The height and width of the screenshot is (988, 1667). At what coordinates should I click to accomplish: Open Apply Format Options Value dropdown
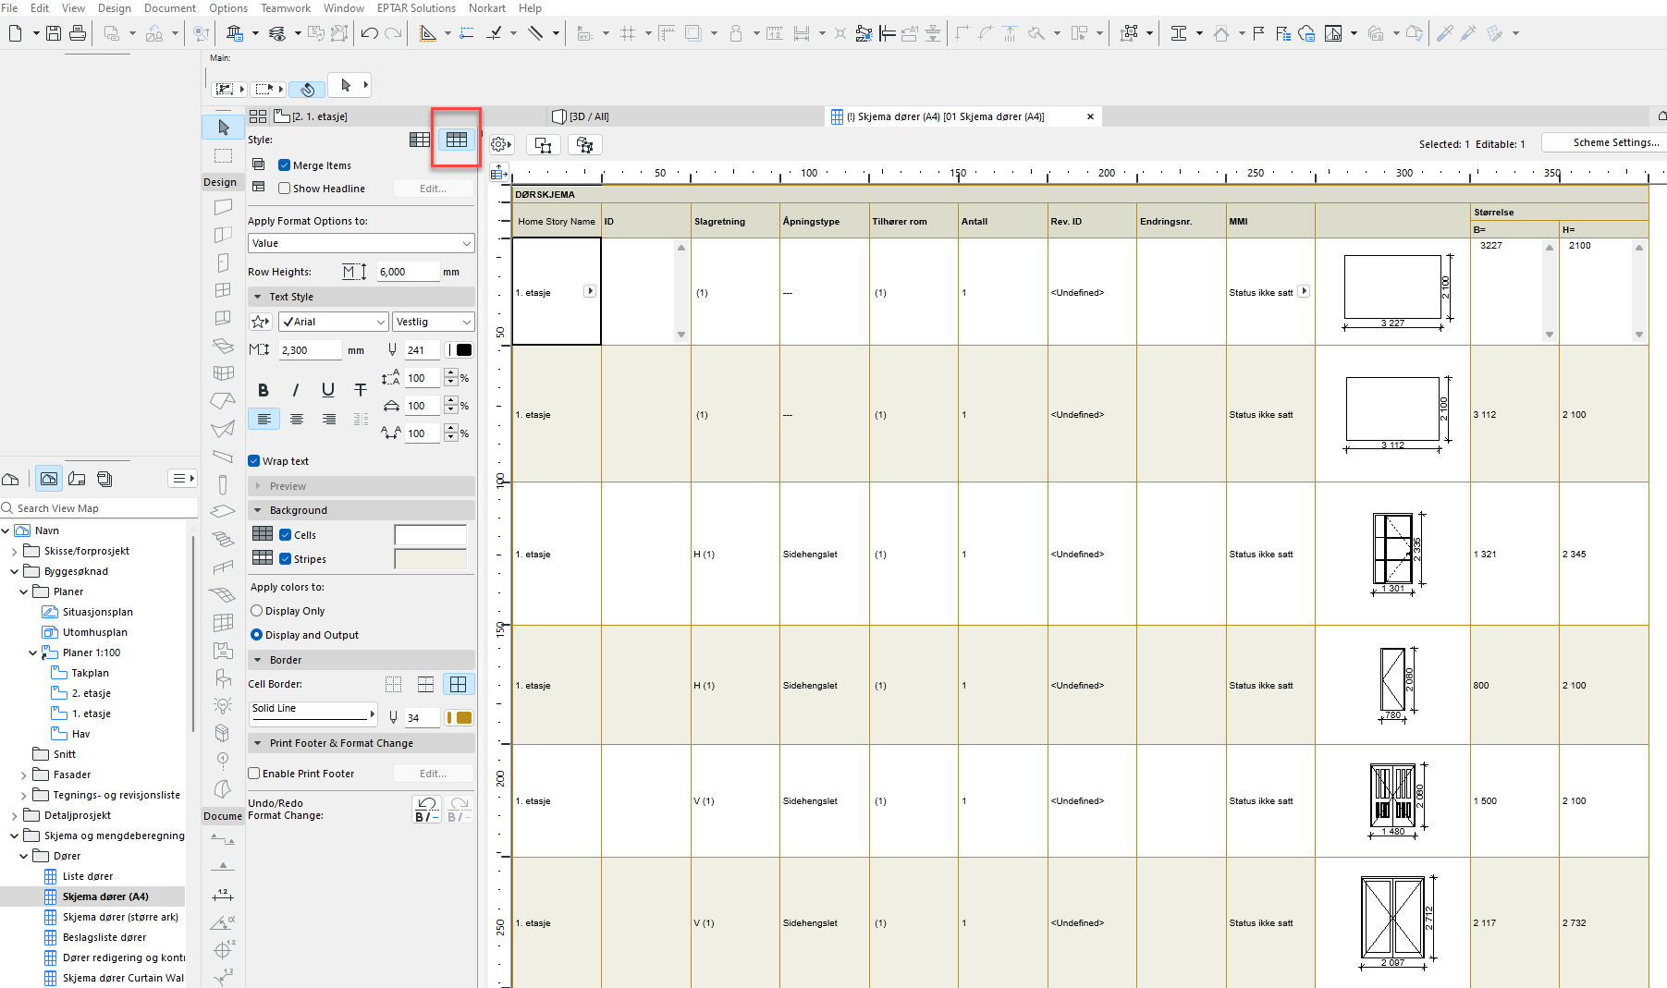361,243
